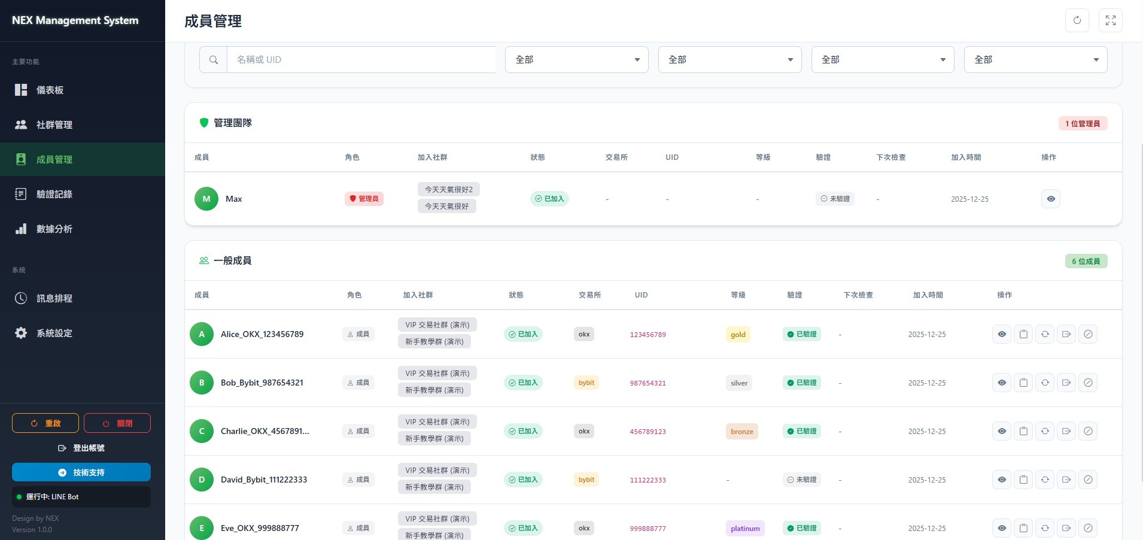
Task: Click the search magnifier icon
Action: click(x=213, y=60)
